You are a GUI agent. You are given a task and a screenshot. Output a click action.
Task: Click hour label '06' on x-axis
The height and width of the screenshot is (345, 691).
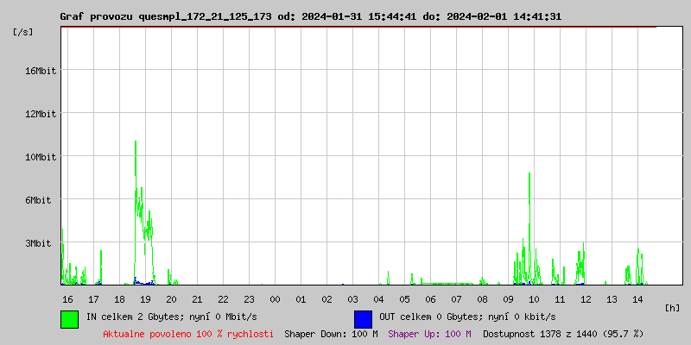click(x=430, y=299)
